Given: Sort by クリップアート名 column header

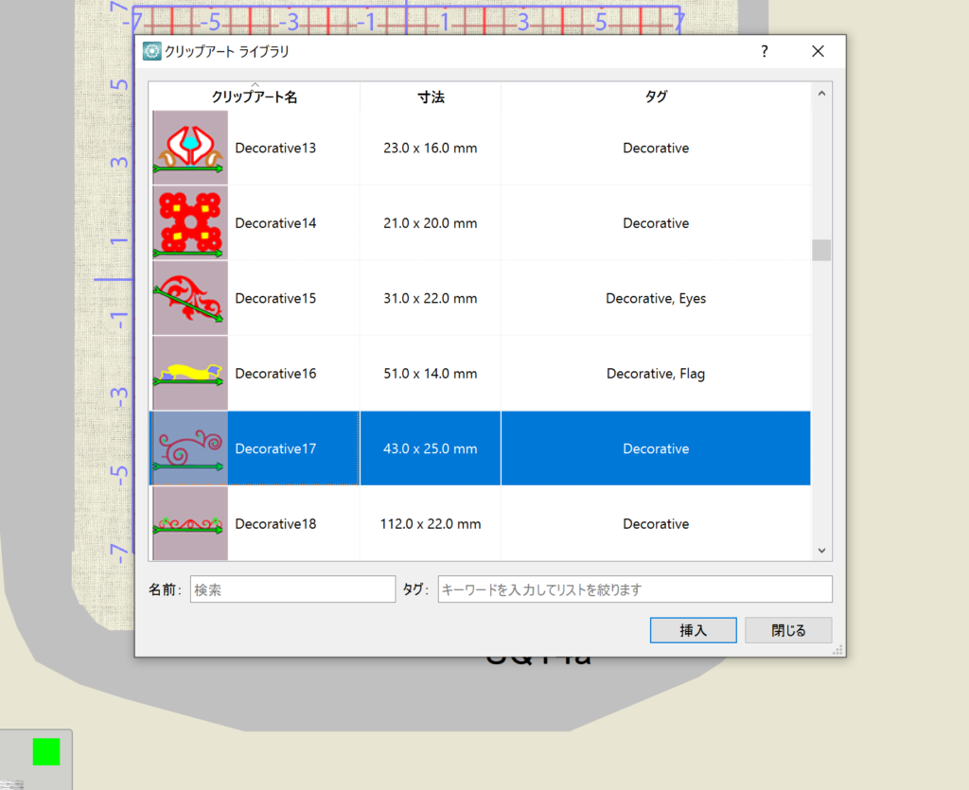Looking at the screenshot, I should pos(255,97).
